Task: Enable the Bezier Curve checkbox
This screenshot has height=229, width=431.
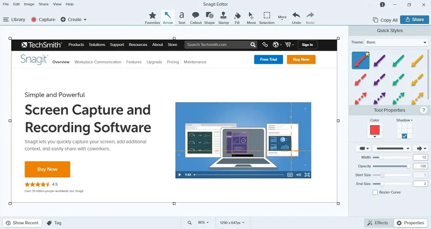Action: [375, 193]
